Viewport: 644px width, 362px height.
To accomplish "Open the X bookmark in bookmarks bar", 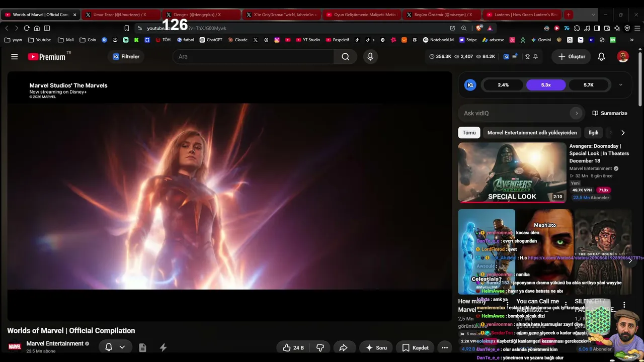I will 256,40.
